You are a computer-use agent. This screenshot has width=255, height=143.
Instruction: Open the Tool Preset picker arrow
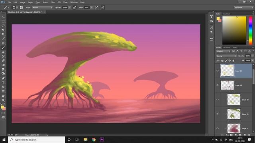[9, 8]
